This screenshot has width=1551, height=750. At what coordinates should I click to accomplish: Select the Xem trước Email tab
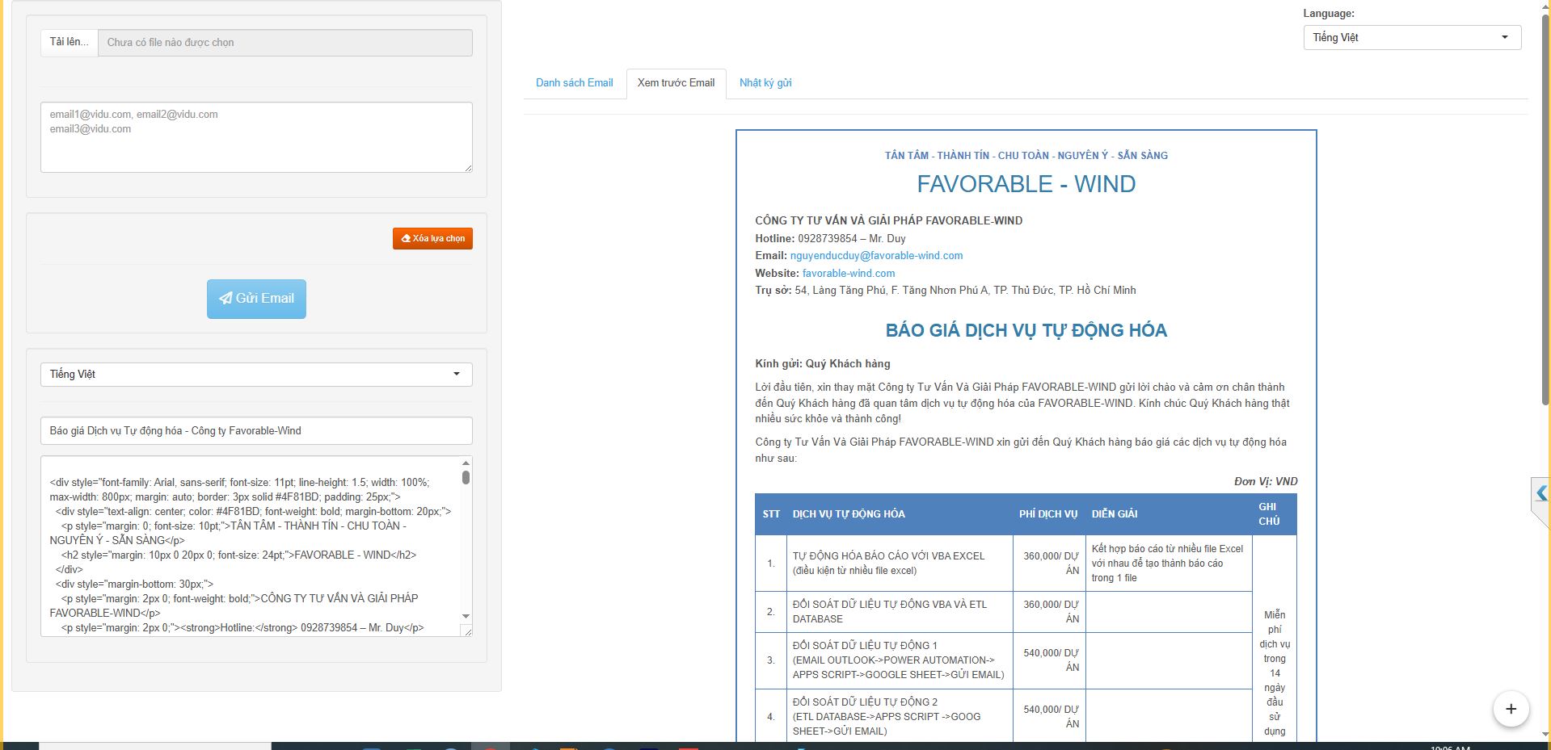click(676, 83)
